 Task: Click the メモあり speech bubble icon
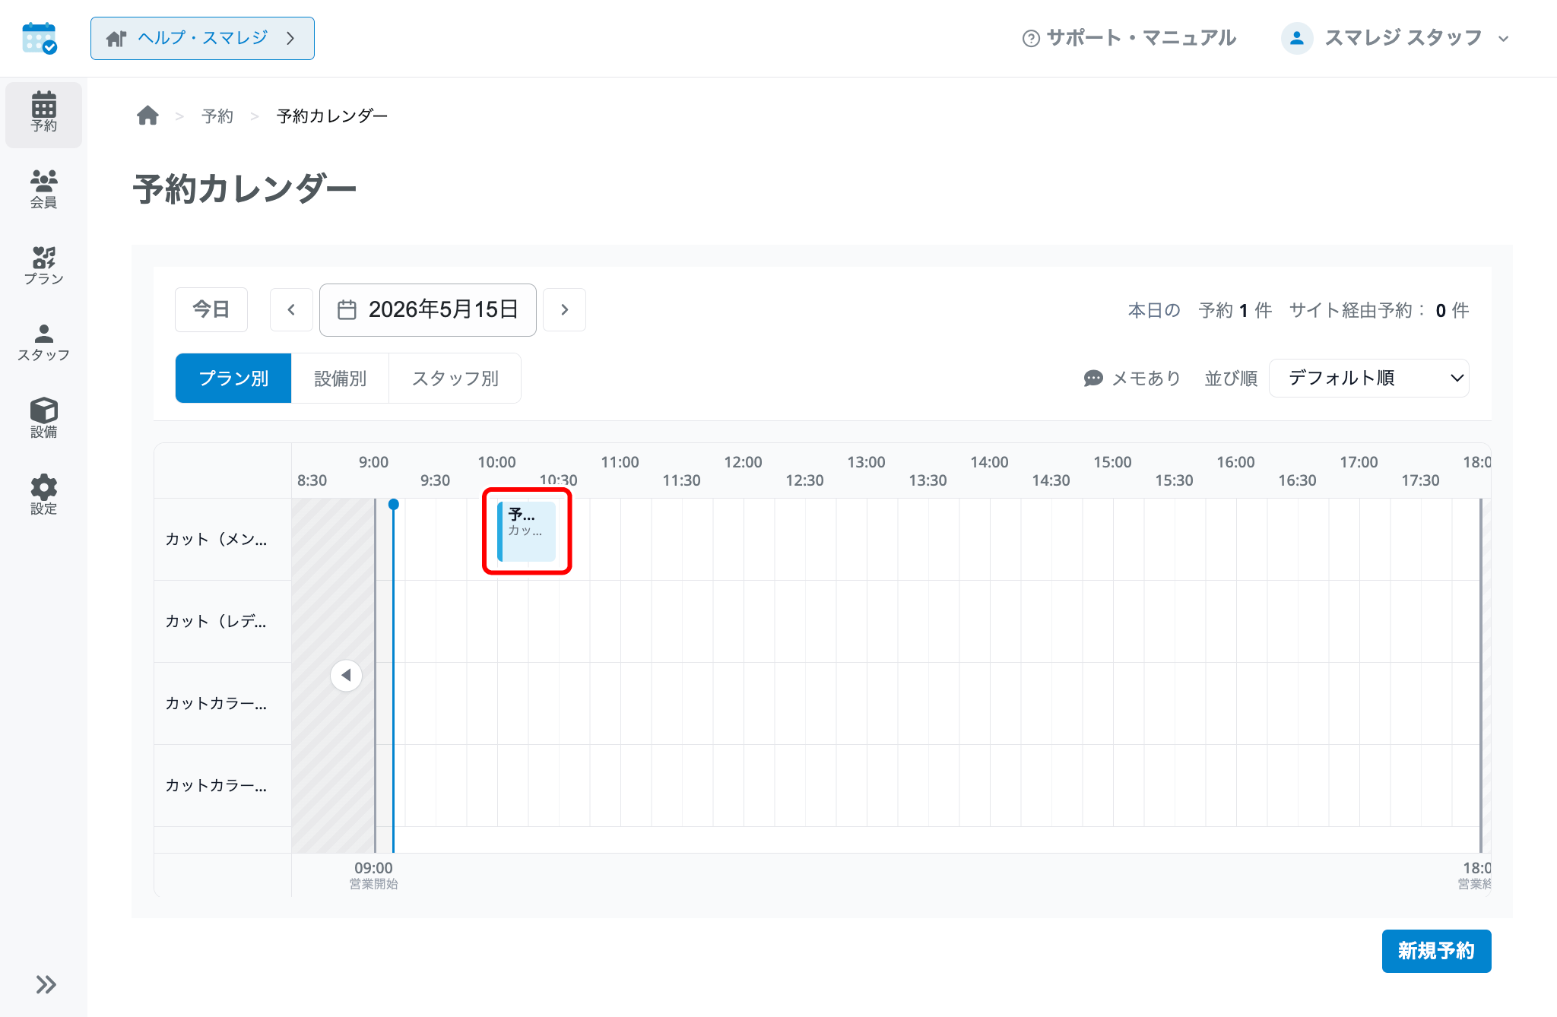1093,378
